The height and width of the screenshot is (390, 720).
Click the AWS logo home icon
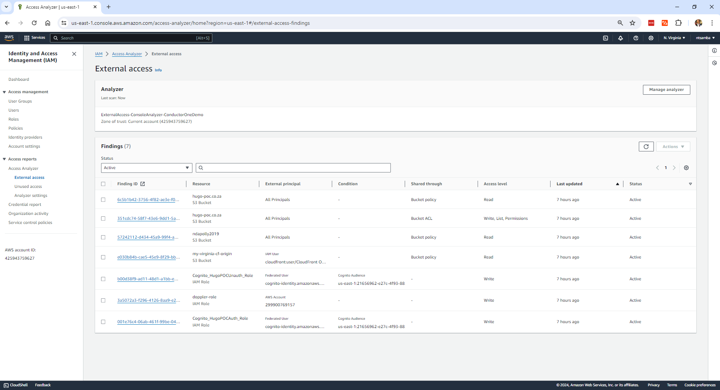pyautogui.click(x=9, y=38)
